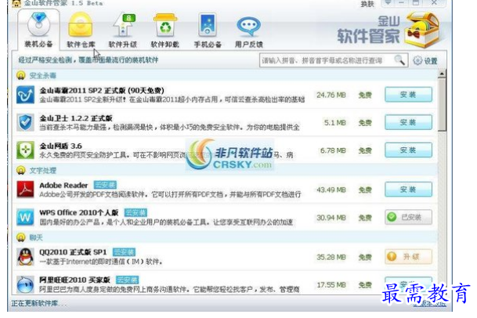The image size is (477, 318).
Task: Click 正在更新软件库 status text
Action: (38, 303)
